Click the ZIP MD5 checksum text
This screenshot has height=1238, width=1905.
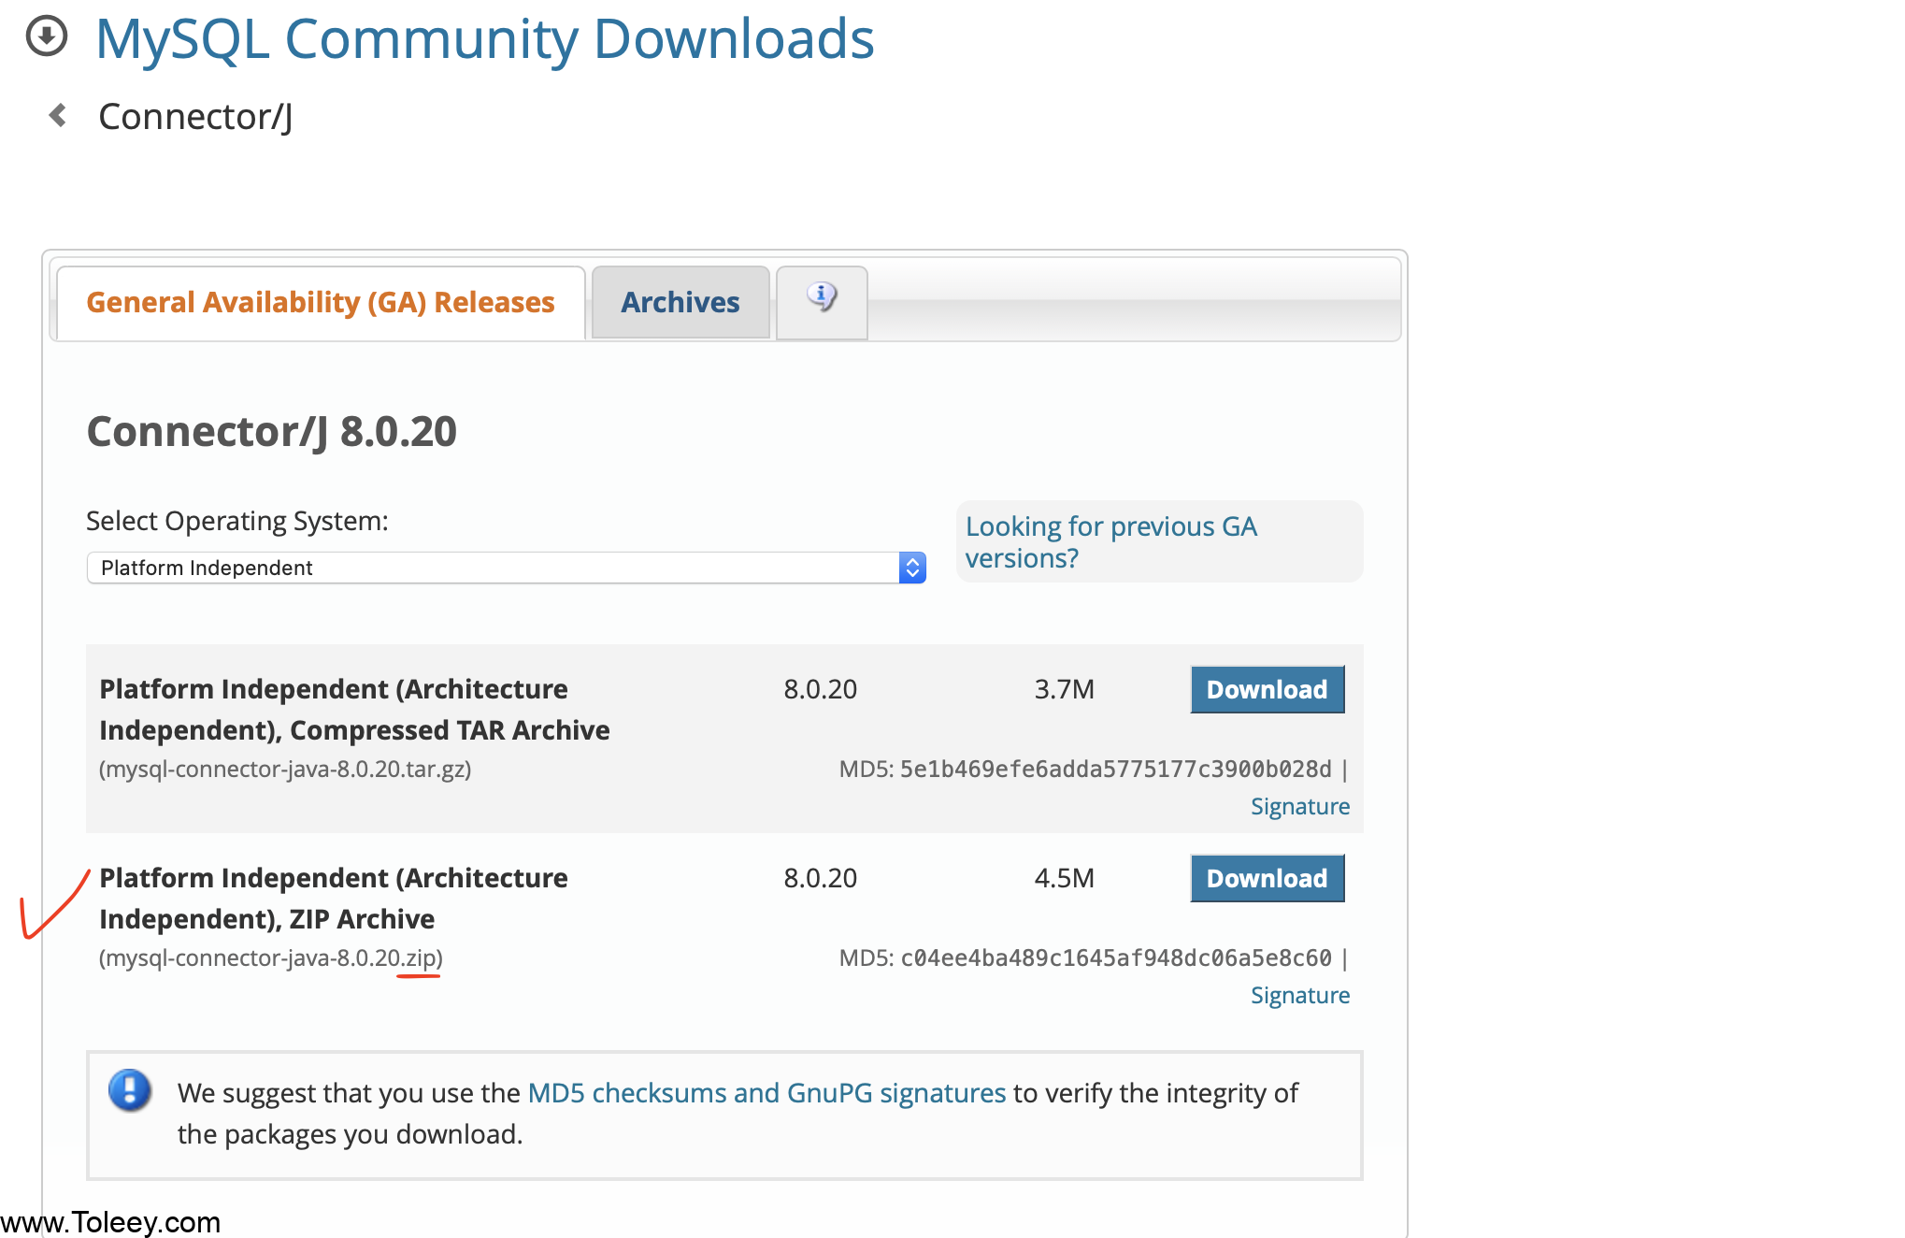(1114, 957)
